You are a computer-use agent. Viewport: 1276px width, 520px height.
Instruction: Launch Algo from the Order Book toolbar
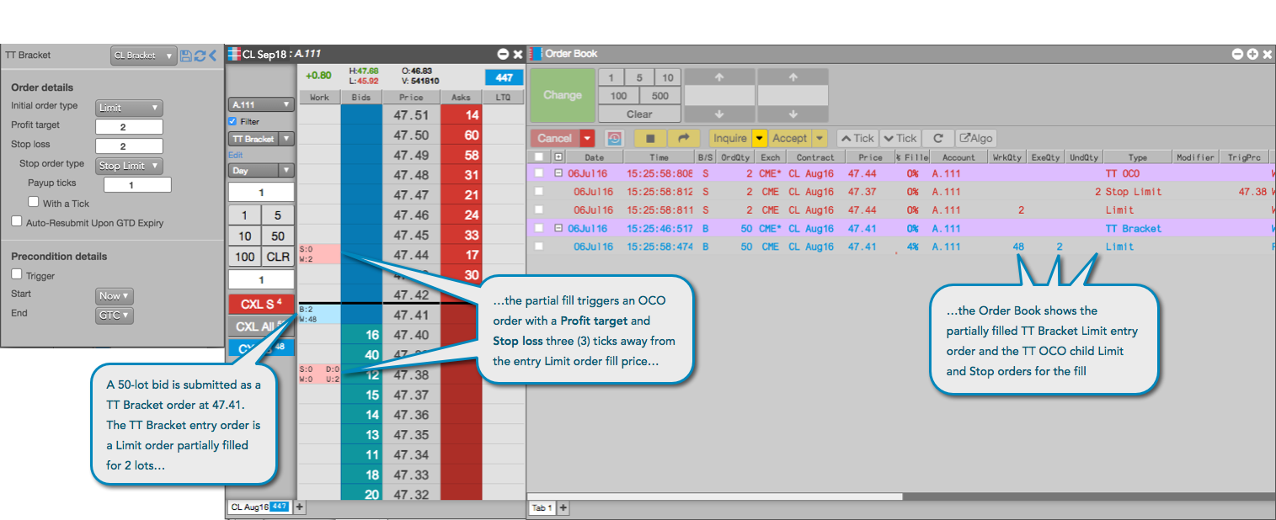(976, 138)
